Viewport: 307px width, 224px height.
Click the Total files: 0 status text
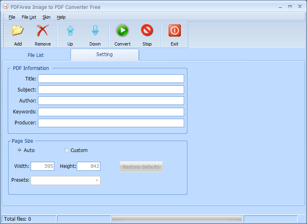point(18,219)
